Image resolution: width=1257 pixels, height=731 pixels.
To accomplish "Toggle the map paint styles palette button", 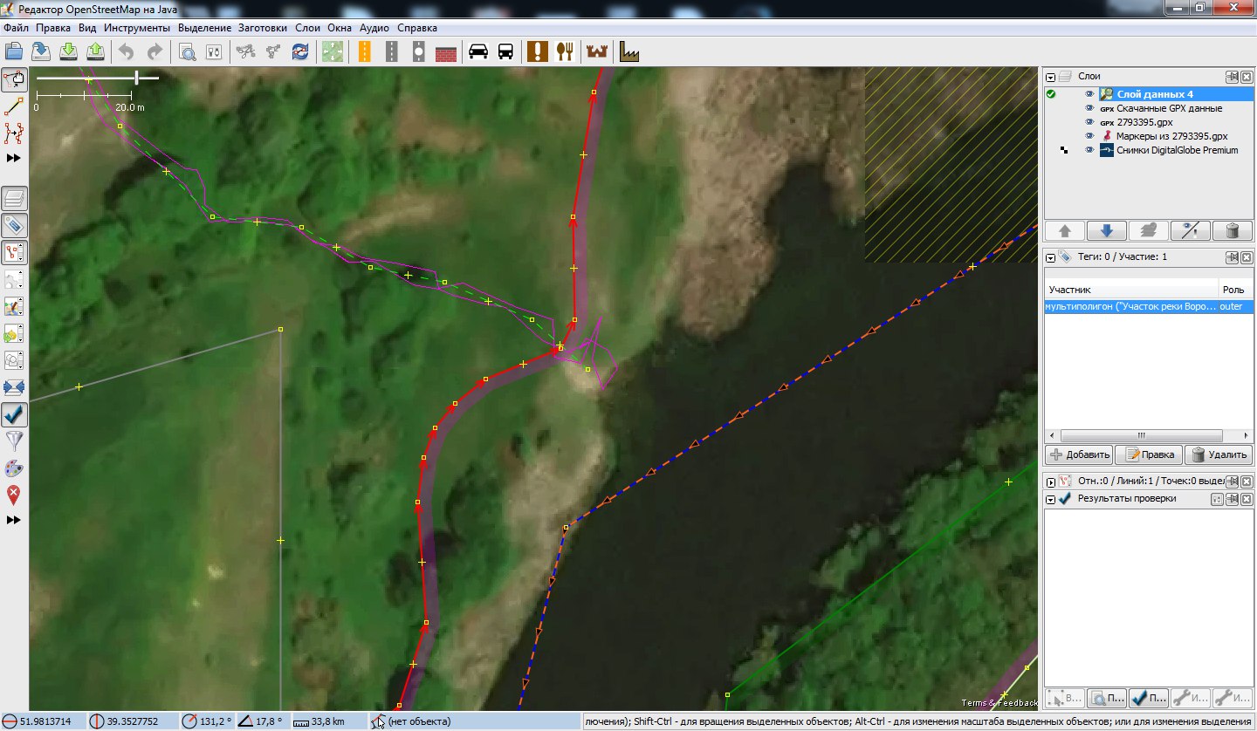I will point(14,468).
